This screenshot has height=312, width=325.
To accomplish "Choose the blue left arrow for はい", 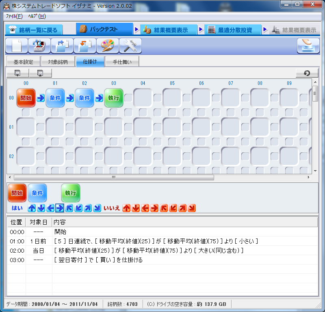I will (50, 208).
